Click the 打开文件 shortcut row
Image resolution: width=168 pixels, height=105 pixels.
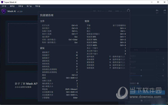click(x=60, y=26)
